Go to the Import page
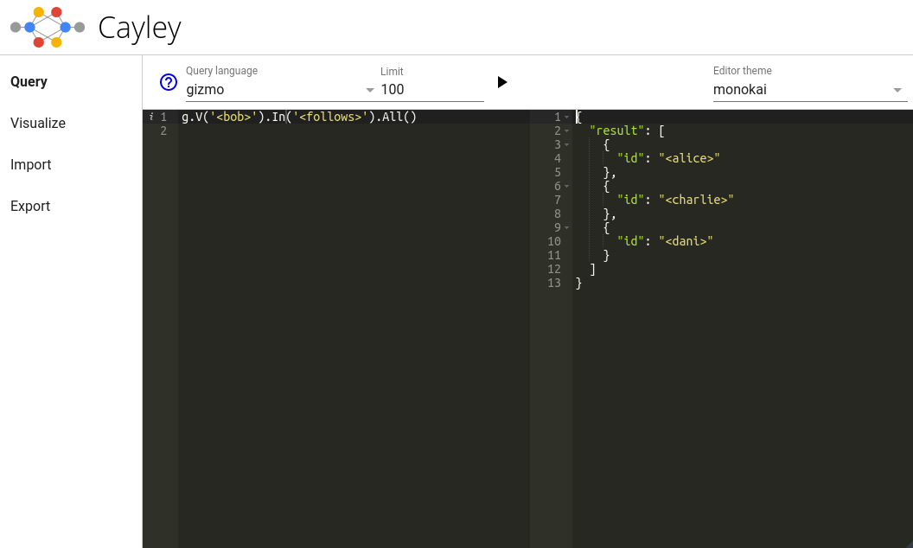Screen dimensions: 913x548 tap(31, 165)
